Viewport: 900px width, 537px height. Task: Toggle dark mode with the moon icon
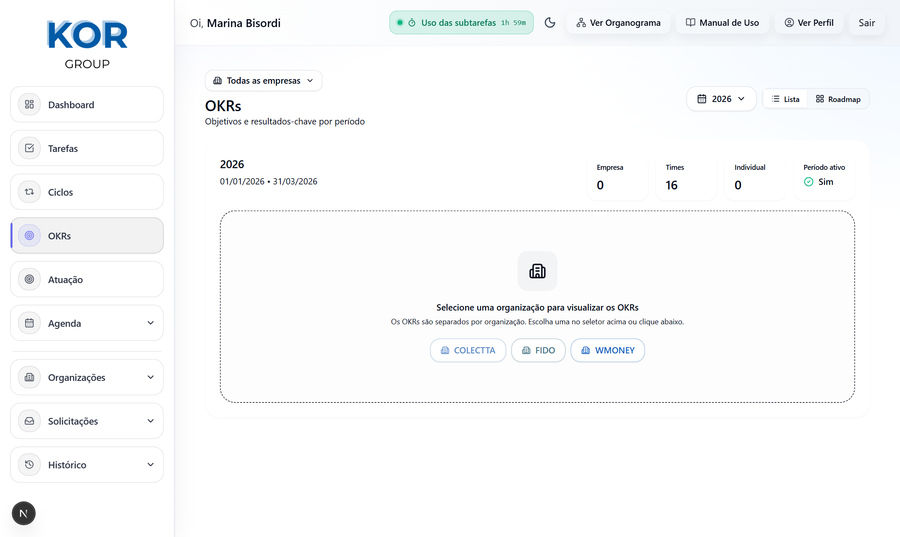(x=550, y=22)
